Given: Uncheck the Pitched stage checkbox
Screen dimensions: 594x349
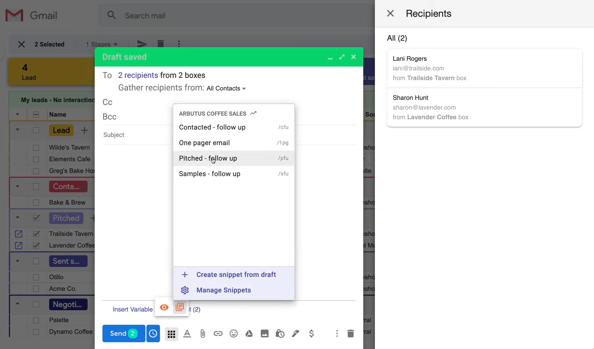Looking at the screenshot, I should click(36, 218).
